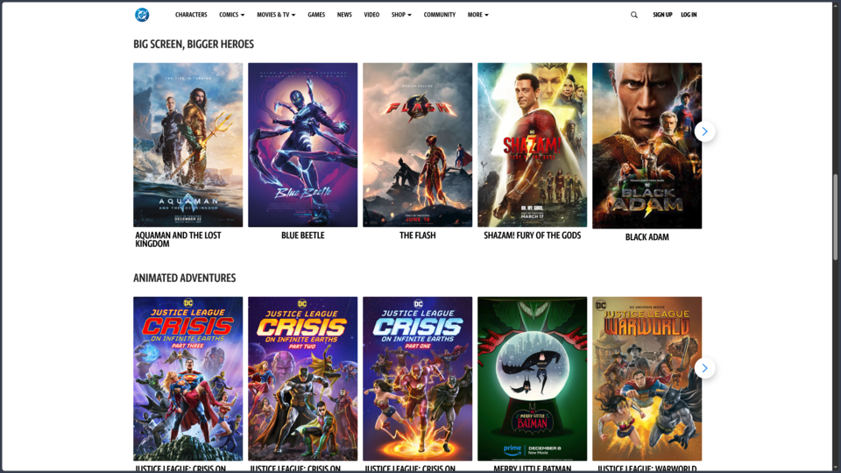The image size is (841, 473).
Task: Click the Sign Up link
Action: [662, 15]
